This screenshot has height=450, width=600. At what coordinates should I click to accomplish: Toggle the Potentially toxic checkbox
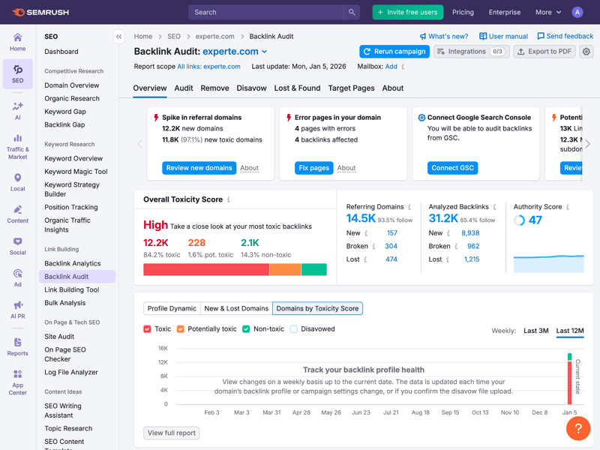pyautogui.click(x=181, y=328)
